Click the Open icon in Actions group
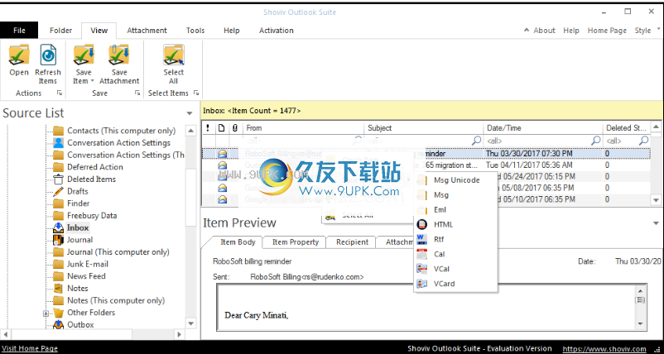The width and height of the screenshot is (664, 354). tap(19, 55)
